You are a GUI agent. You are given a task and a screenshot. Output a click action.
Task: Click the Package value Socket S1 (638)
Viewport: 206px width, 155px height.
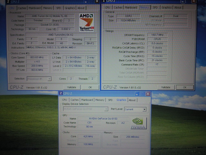[50, 25]
